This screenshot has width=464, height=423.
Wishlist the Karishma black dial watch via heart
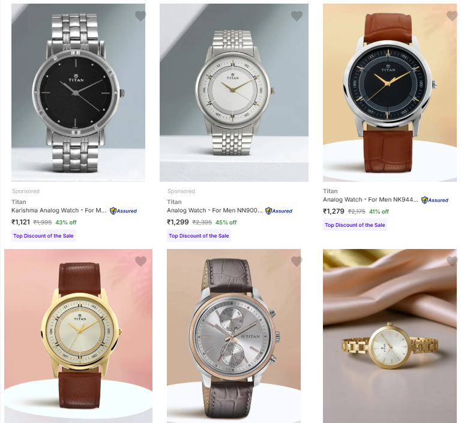140,16
